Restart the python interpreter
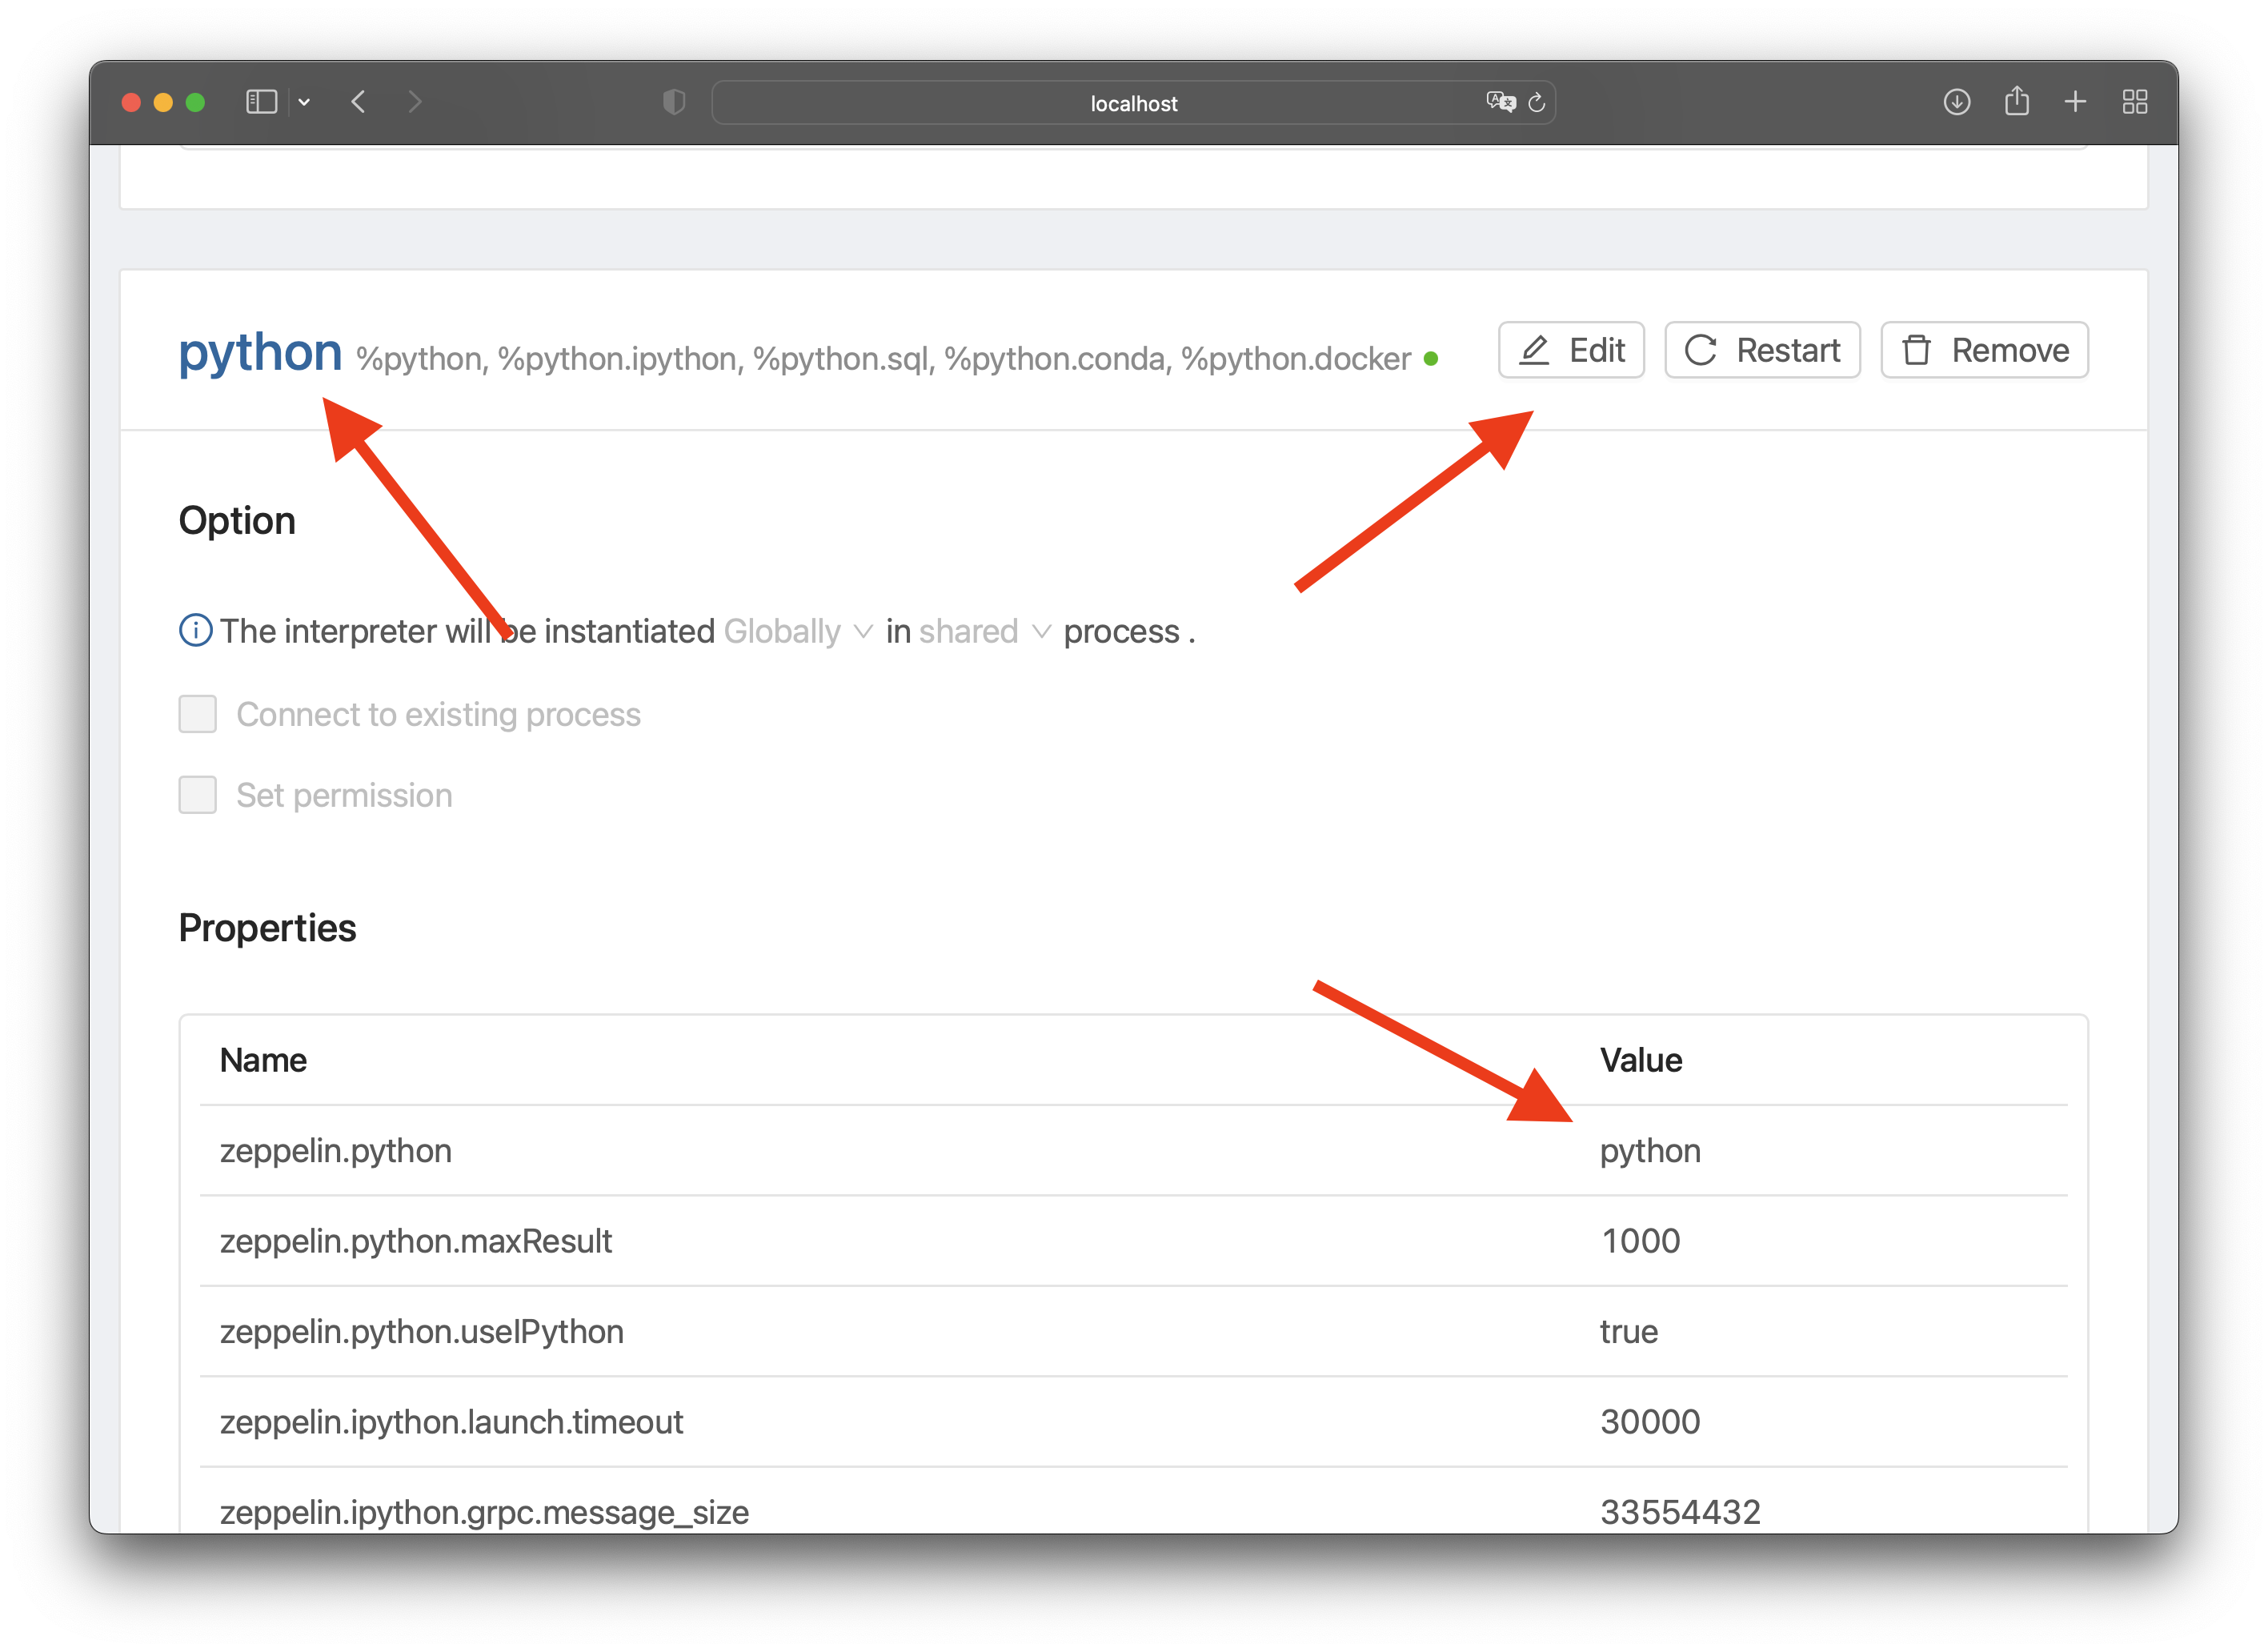The width and height of the screenshot is (2268, 1652). tap(1762, 350)
